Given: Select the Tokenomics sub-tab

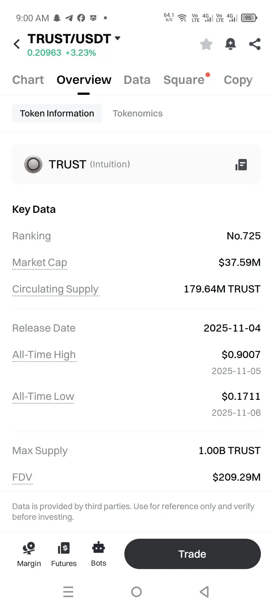Looking at the screenshot, I should pos(138,113).
